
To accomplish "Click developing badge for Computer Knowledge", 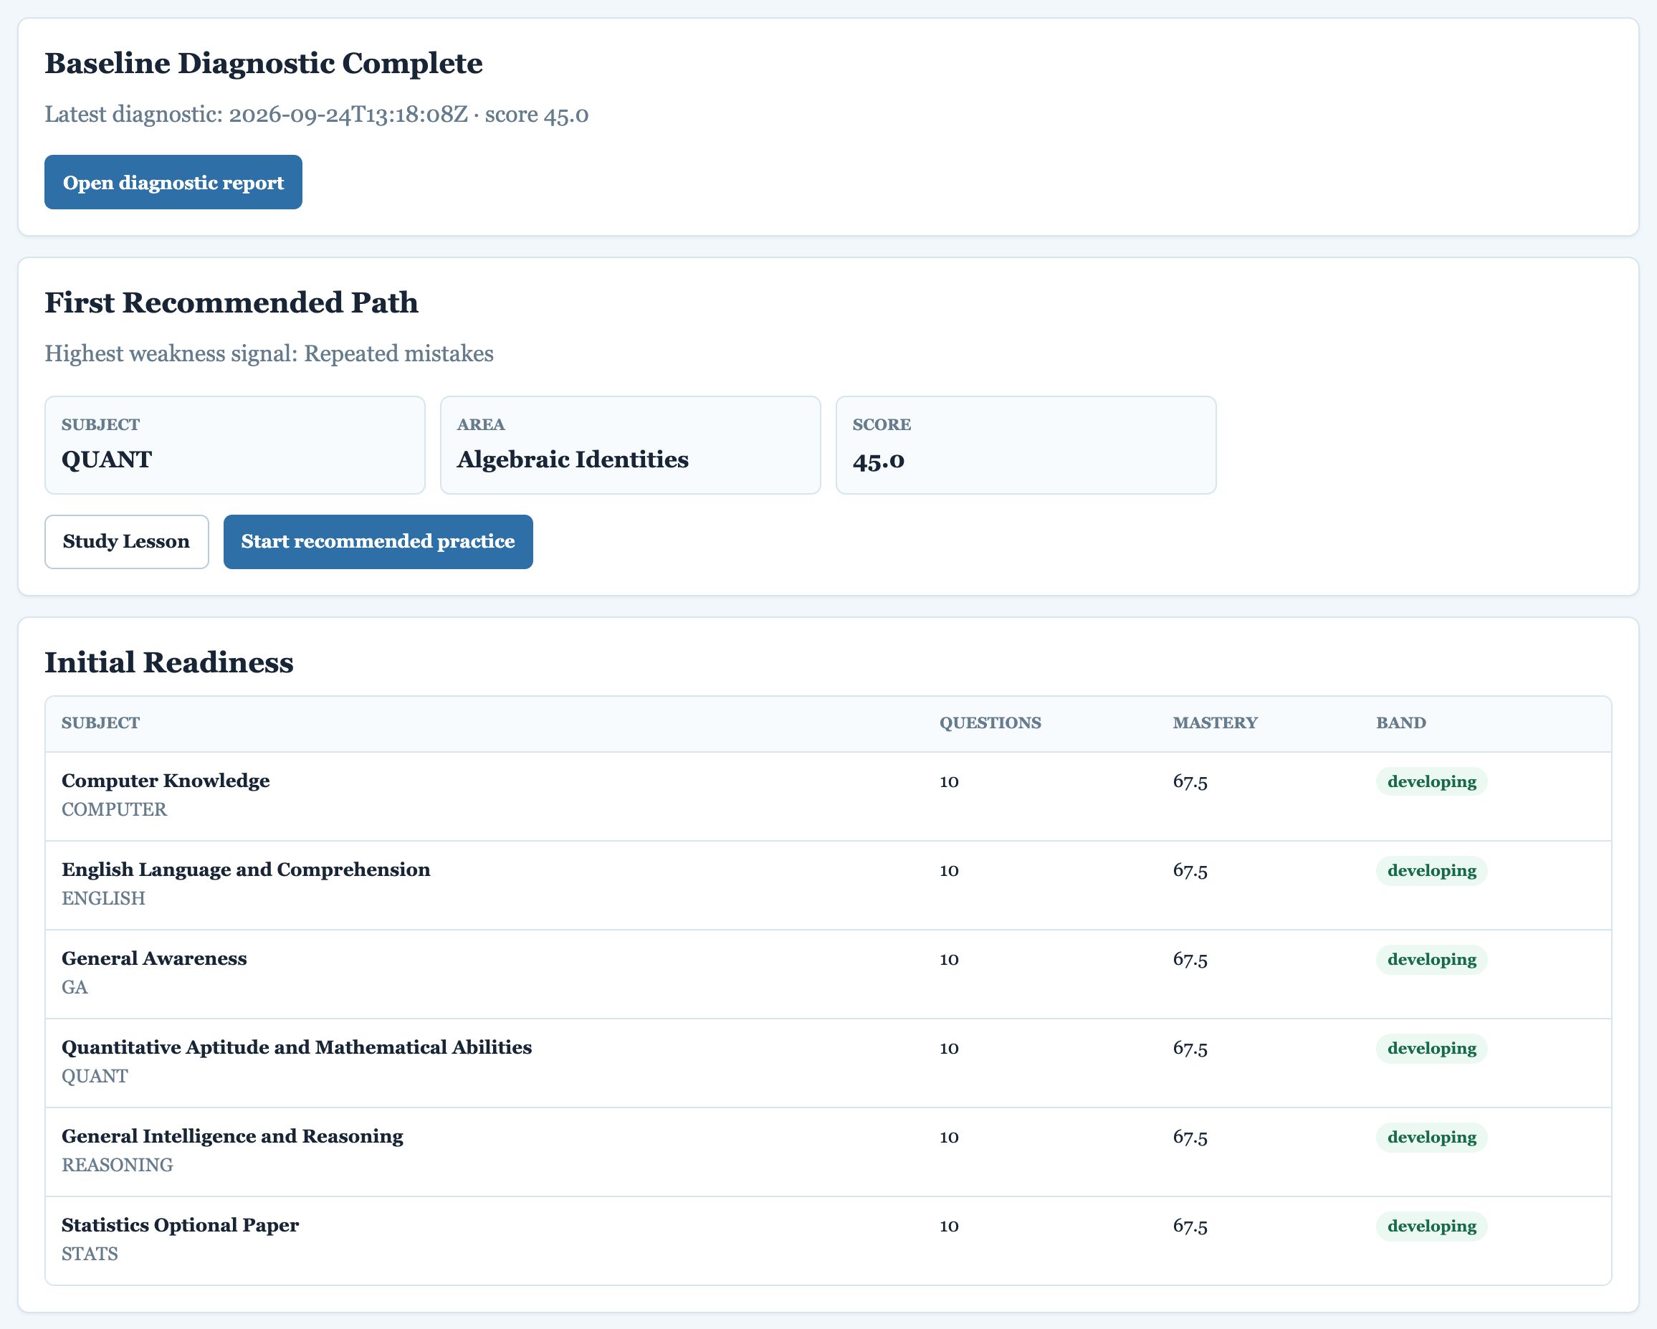I will 1432,782.
